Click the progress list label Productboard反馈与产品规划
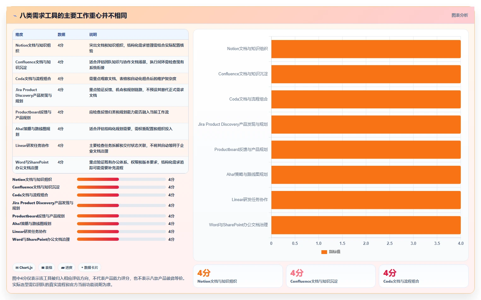This screenshot has width=481, height=300. point(38,216)
